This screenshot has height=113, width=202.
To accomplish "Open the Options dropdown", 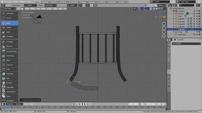I will (162, 5).
